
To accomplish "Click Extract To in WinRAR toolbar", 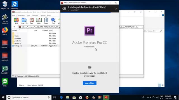I will click(x=24, y=21).
